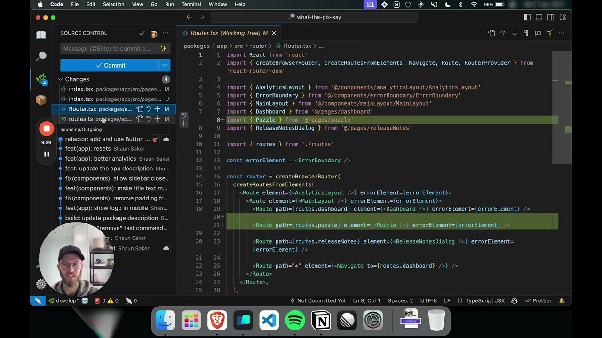Click the gymnast emoji icon in editor toolbar
The image size is (602, 338).
click(x=549, y=33)
